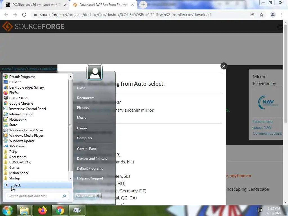Open Devices and Printers
288x216 pixels.
pos(92,159)
